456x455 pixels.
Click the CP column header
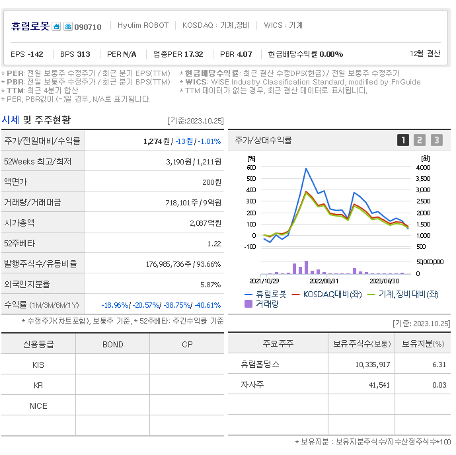(187, 345)
